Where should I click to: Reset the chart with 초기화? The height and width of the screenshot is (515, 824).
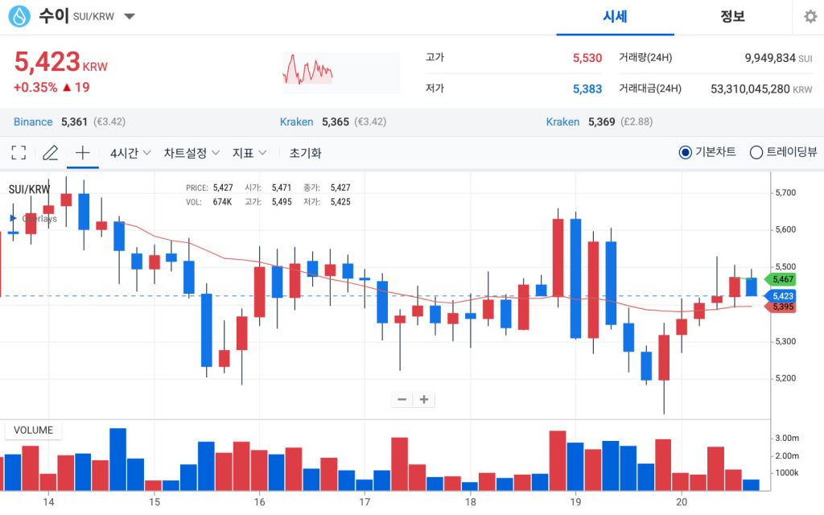[x=305, y=153]
